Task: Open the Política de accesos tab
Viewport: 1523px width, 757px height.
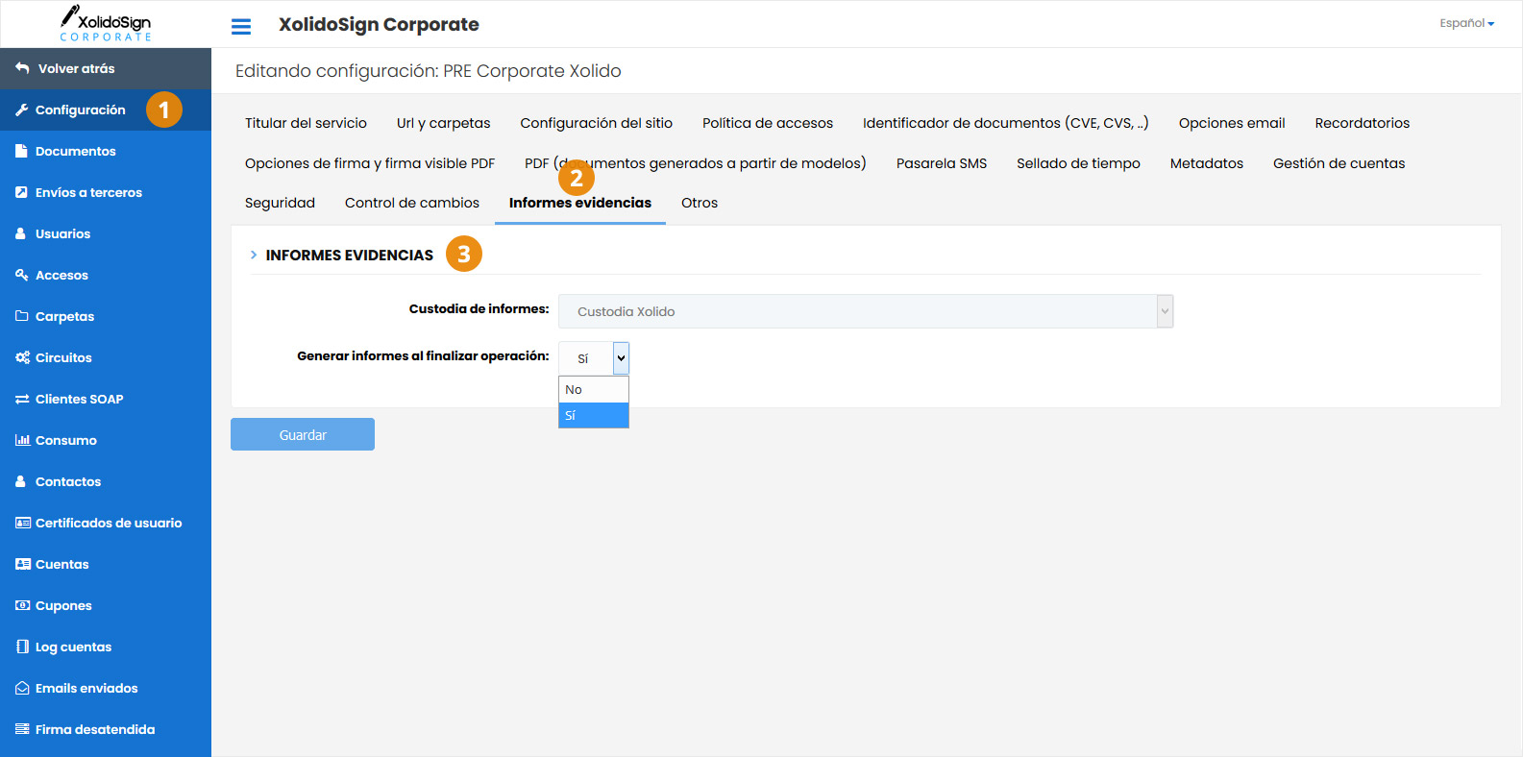Action: 767,123
